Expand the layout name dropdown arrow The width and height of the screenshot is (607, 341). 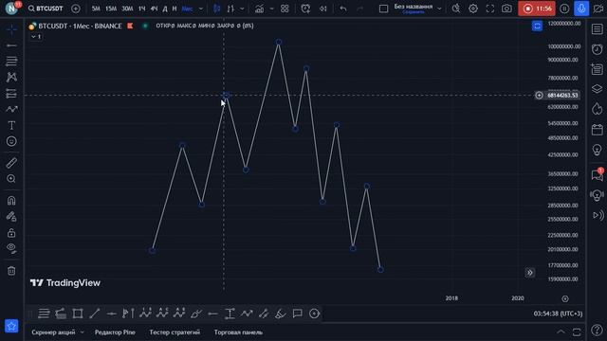tap(439, 9)
